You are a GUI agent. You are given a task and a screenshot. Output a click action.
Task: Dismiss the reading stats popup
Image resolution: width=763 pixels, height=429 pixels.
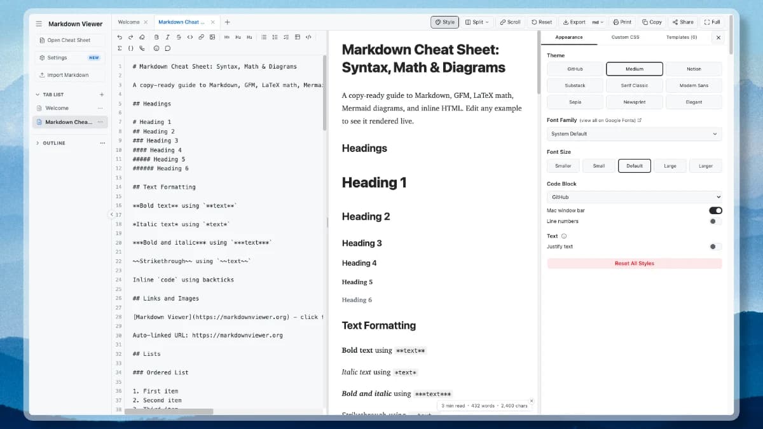tap(532, 400)
